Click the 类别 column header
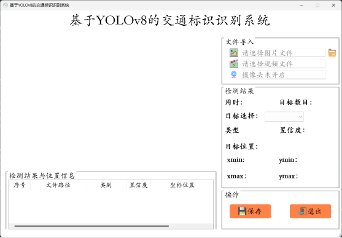 coord(106,185)
